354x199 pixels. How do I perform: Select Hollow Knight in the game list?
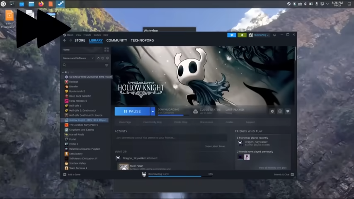pos(85,120)
